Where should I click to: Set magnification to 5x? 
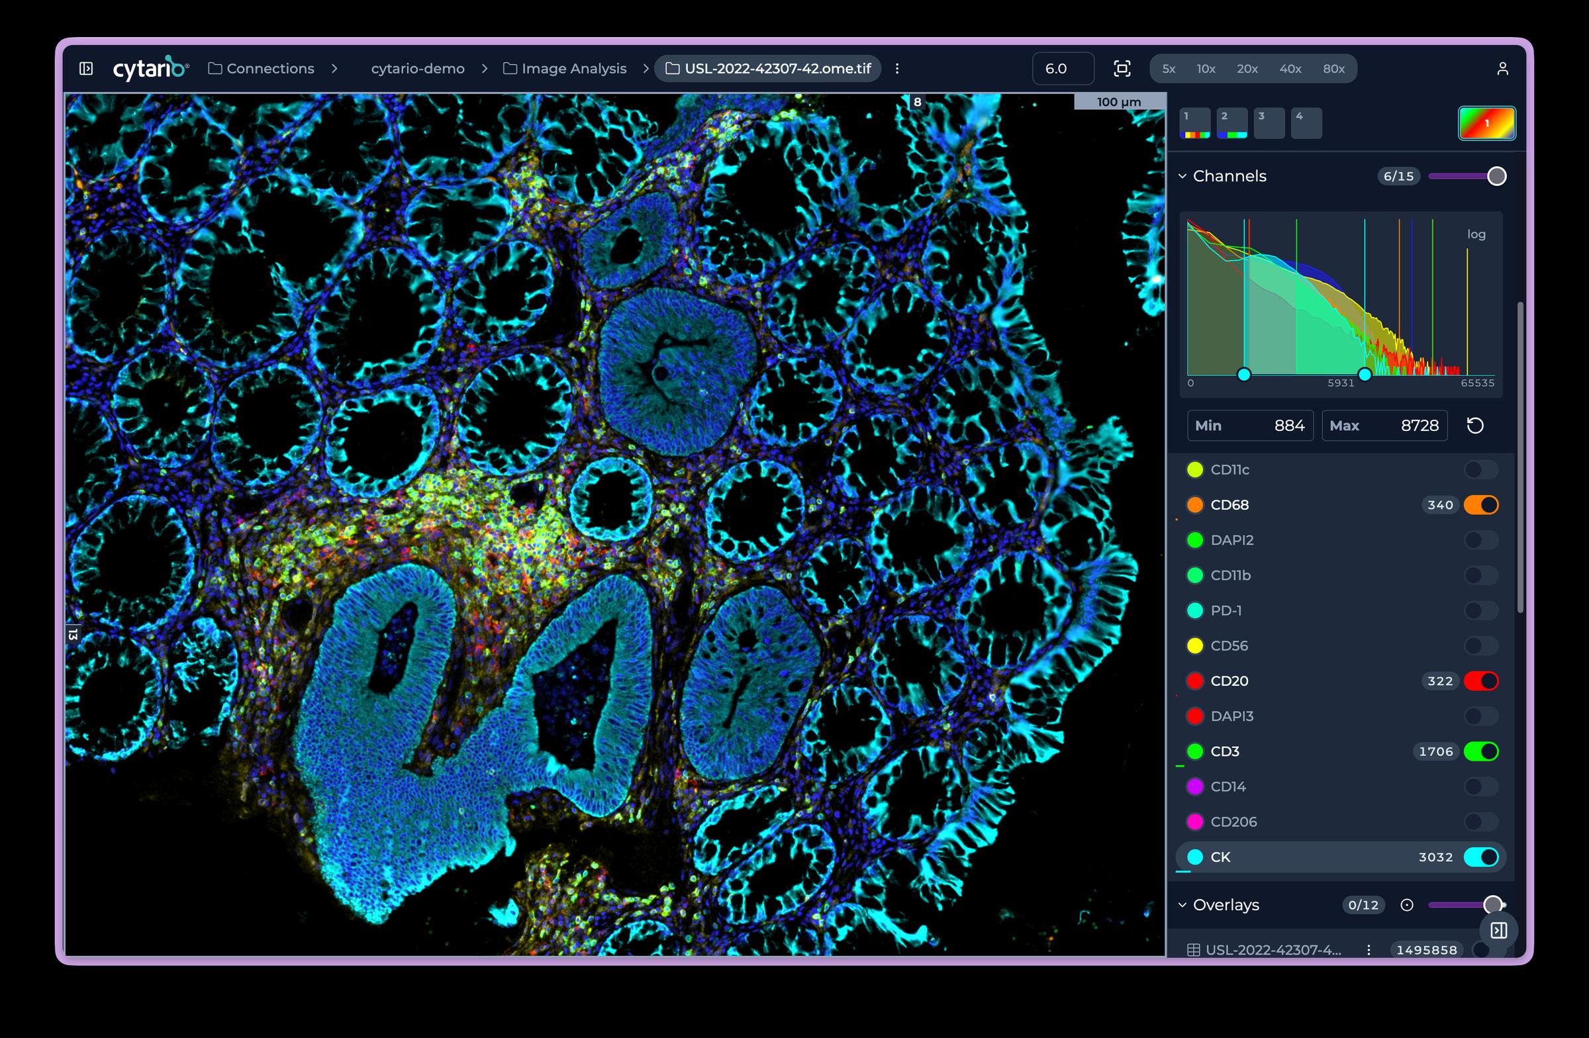coord(1169,69)
